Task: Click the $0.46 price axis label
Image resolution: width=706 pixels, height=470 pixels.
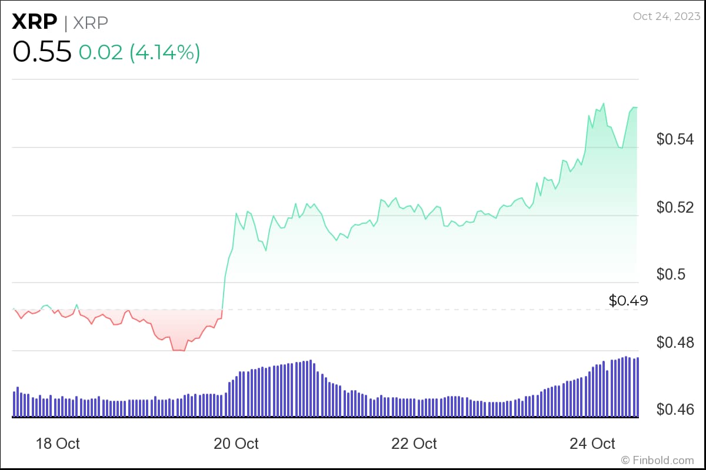Action: (x=676, y=409)
